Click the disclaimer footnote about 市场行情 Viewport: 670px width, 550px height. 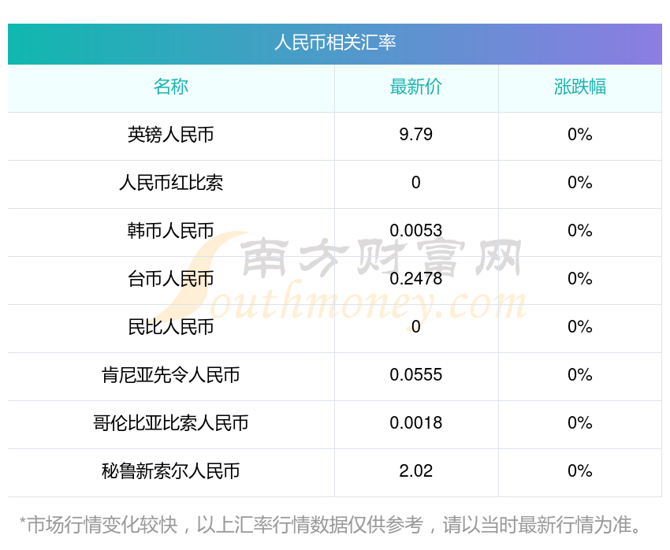pos(329,524)
